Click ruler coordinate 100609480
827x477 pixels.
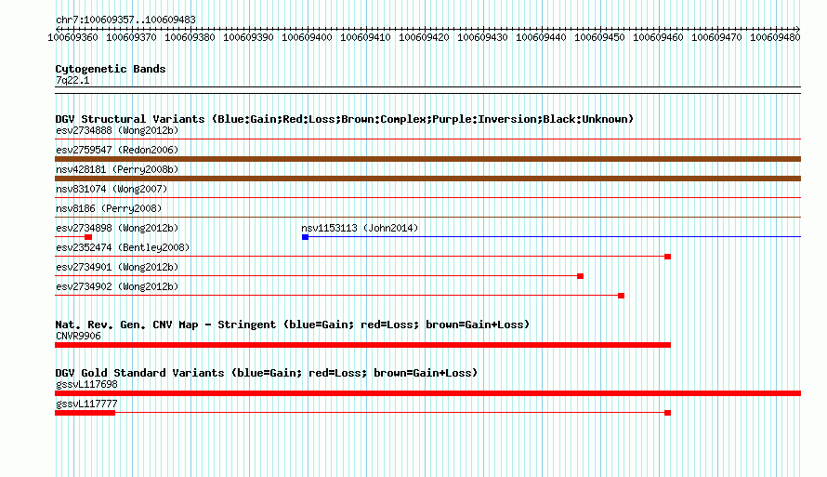[775, 37]
